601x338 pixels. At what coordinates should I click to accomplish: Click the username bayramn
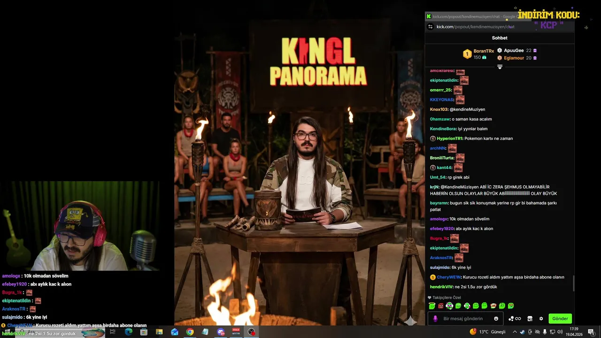click(439, 203)
